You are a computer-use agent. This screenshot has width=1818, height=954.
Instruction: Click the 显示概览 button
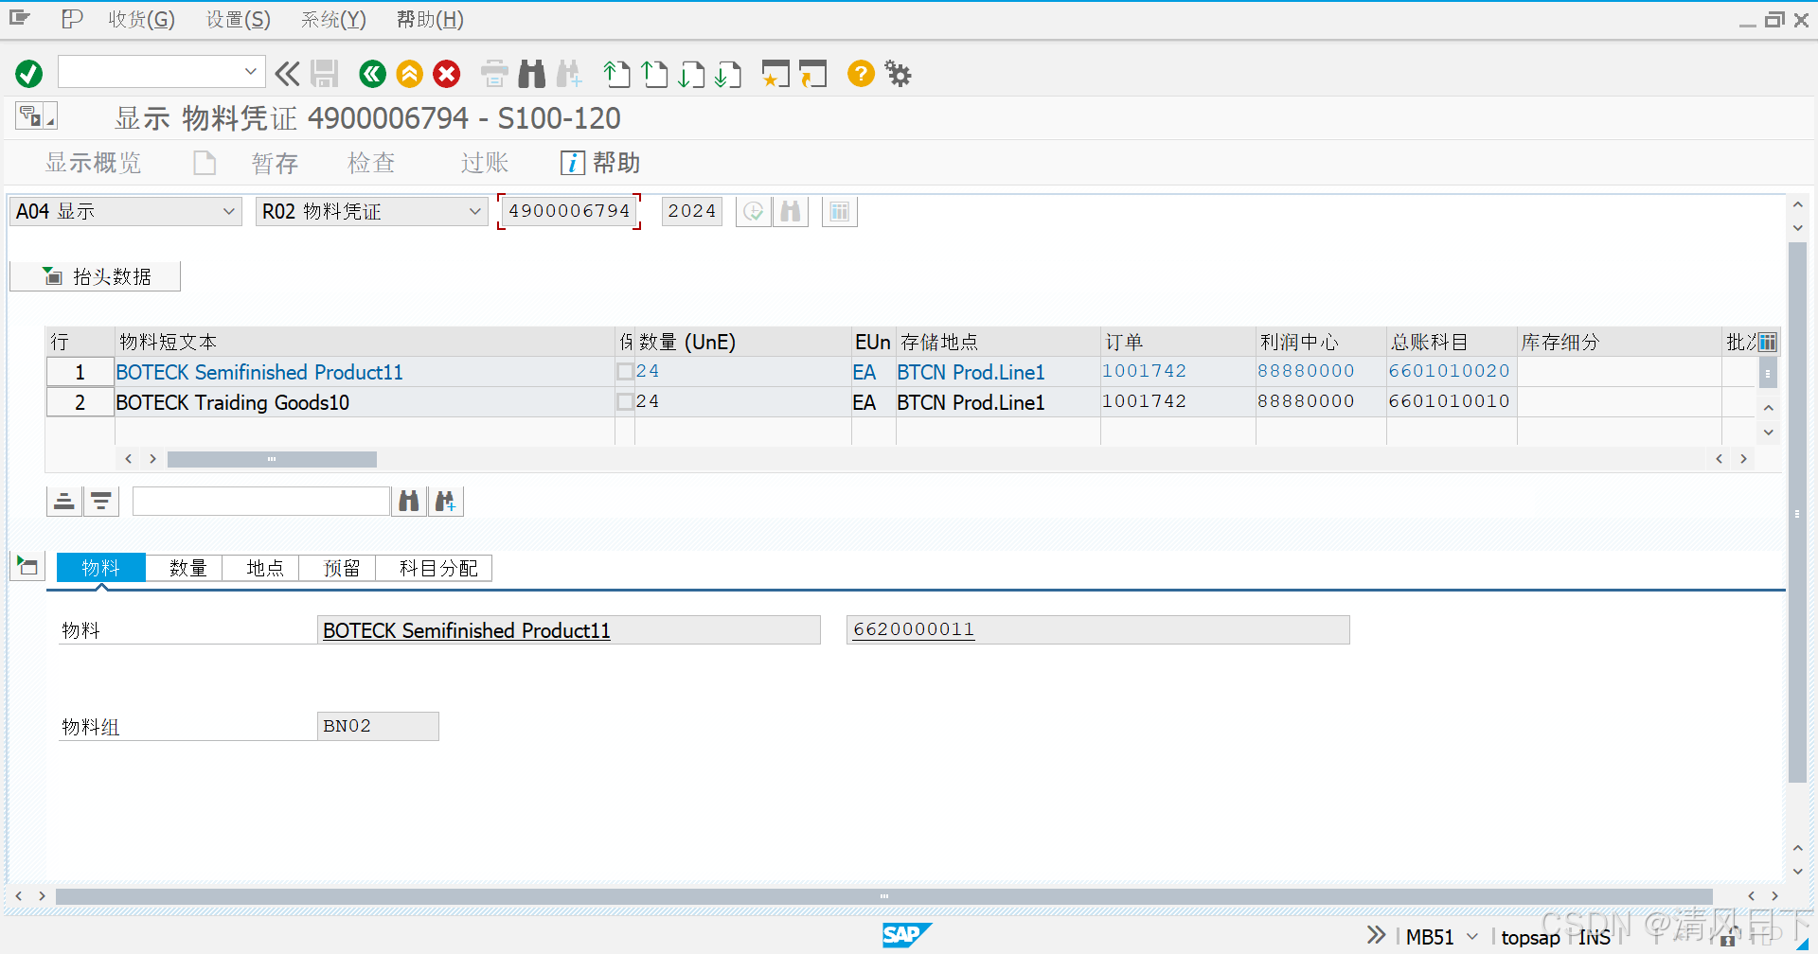(x=93, y=163)
